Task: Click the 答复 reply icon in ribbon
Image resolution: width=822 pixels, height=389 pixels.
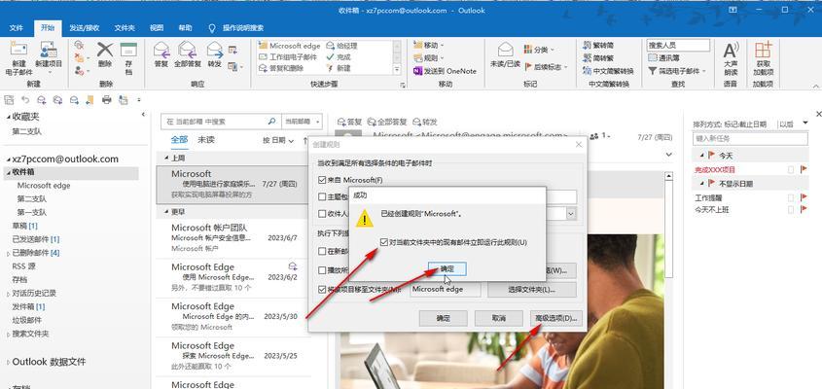Action: click(161, 50)
